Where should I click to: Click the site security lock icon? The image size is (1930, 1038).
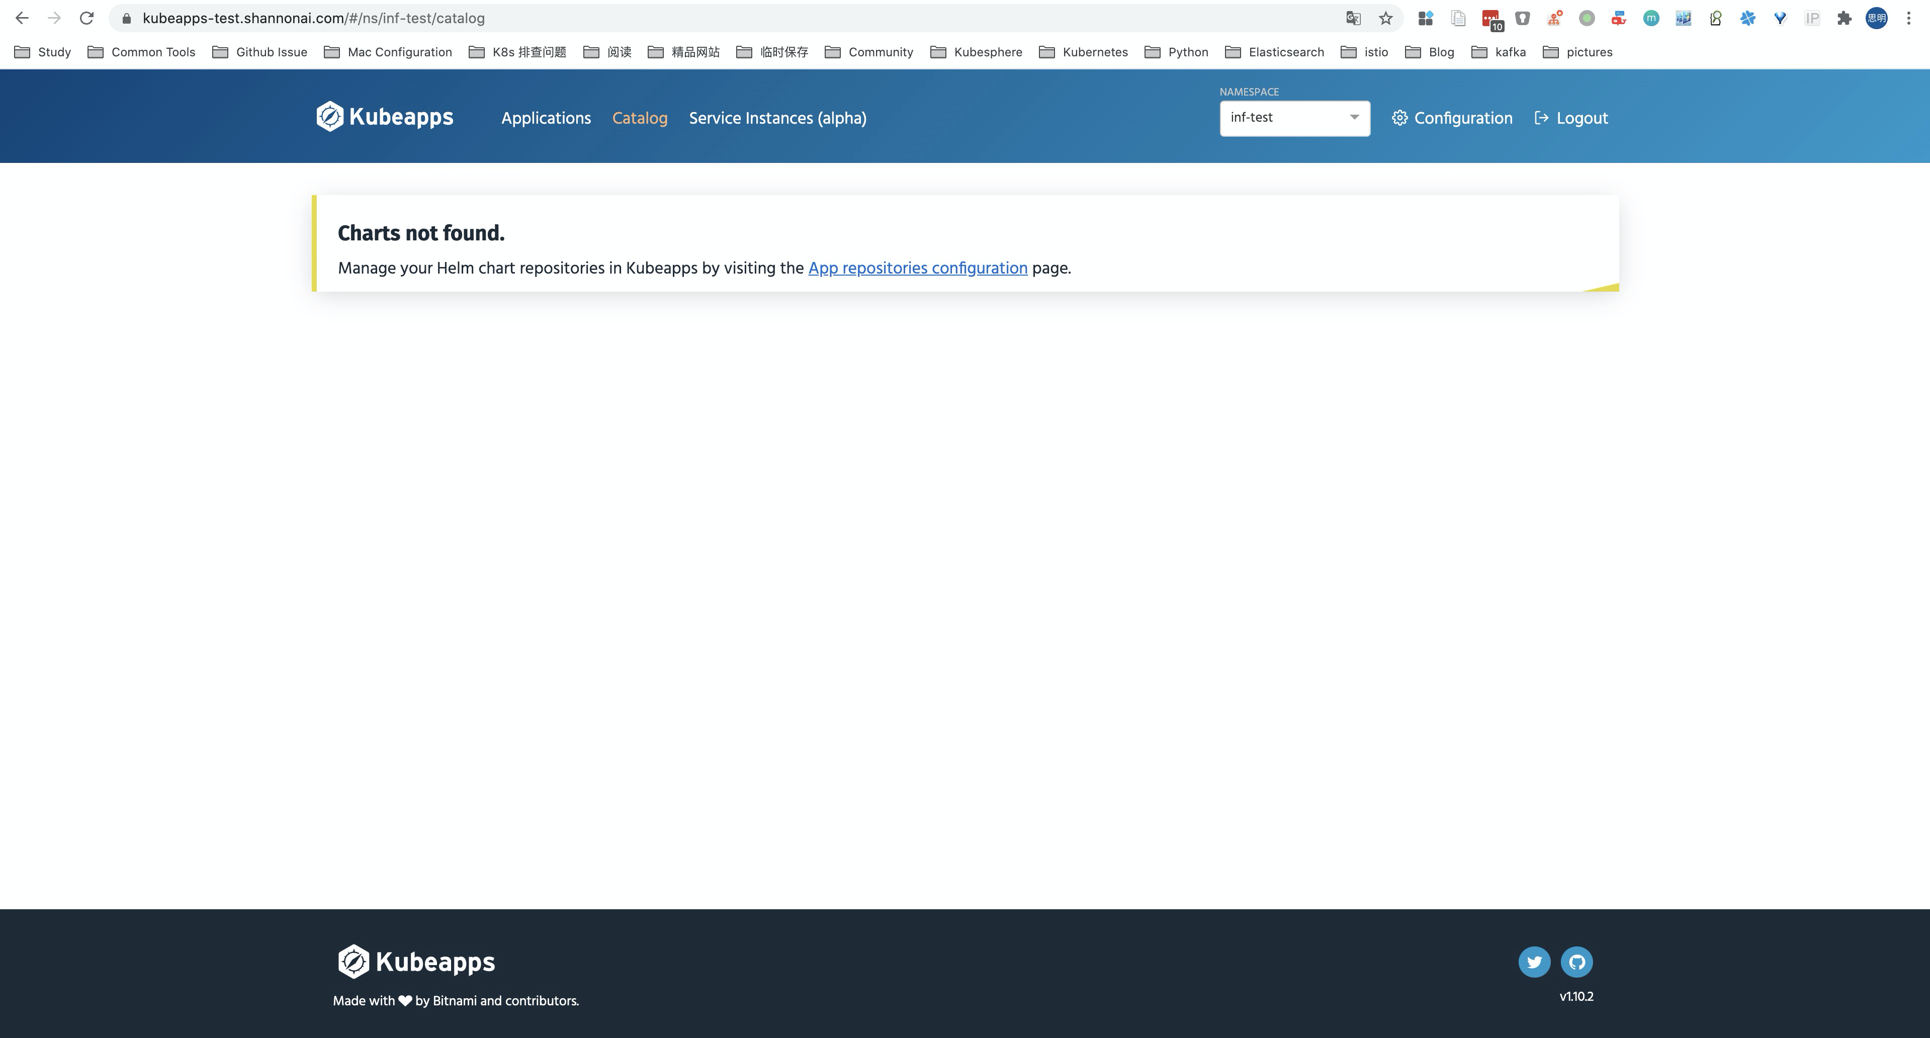(126, 17)
